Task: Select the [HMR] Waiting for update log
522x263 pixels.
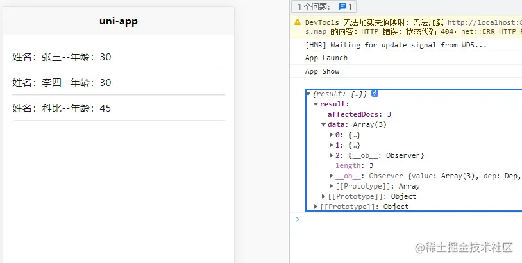Action: point(396,45)
